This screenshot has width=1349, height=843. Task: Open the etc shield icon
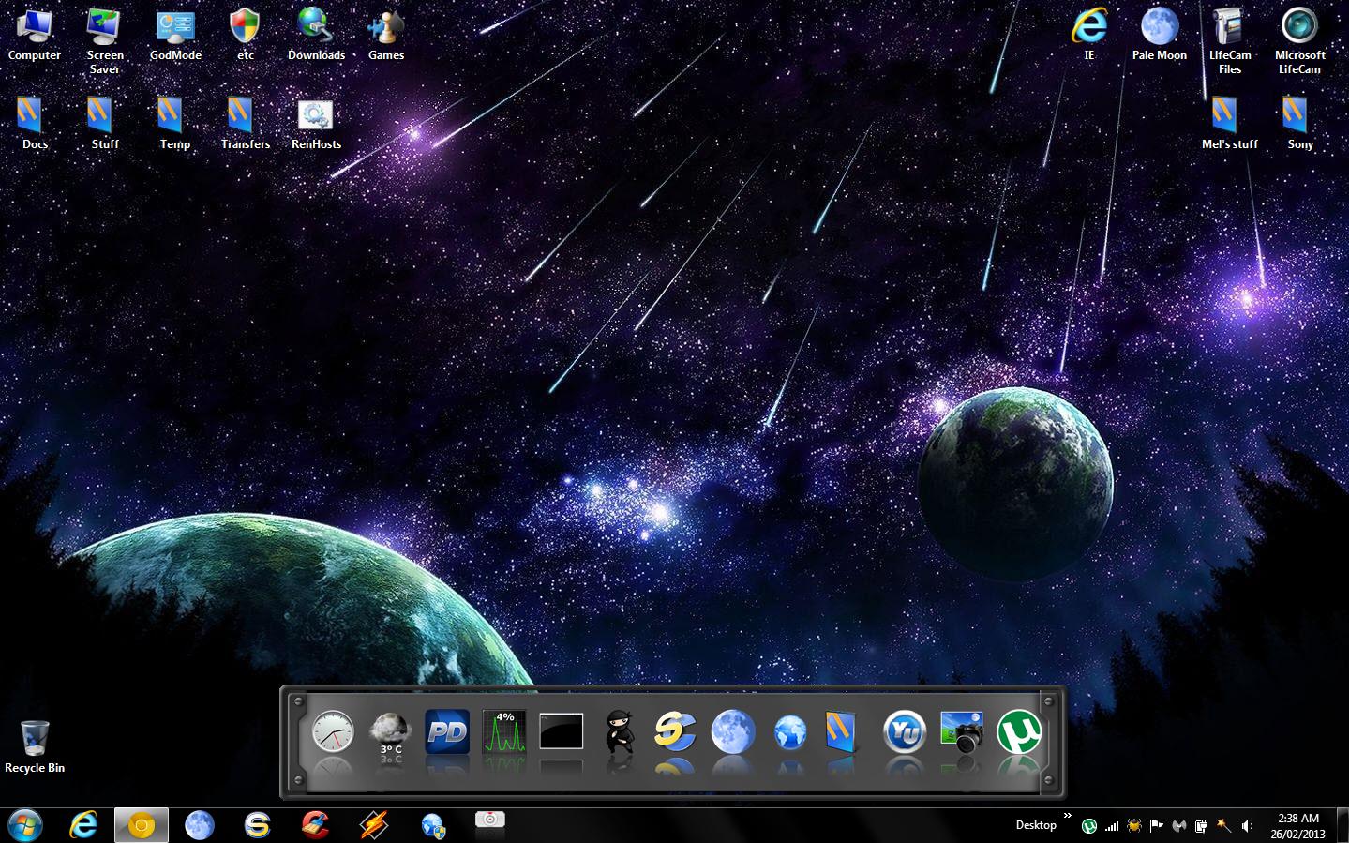[246, 35]
